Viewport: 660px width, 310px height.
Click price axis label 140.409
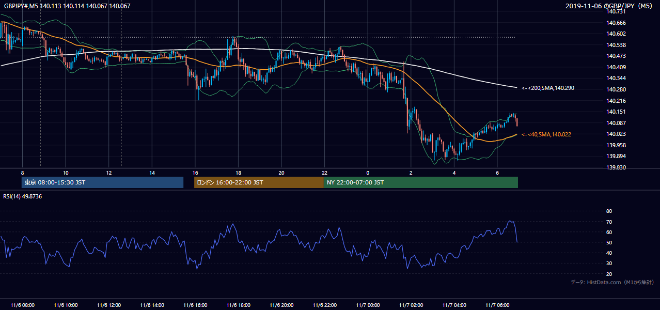[x=617, y=67]
